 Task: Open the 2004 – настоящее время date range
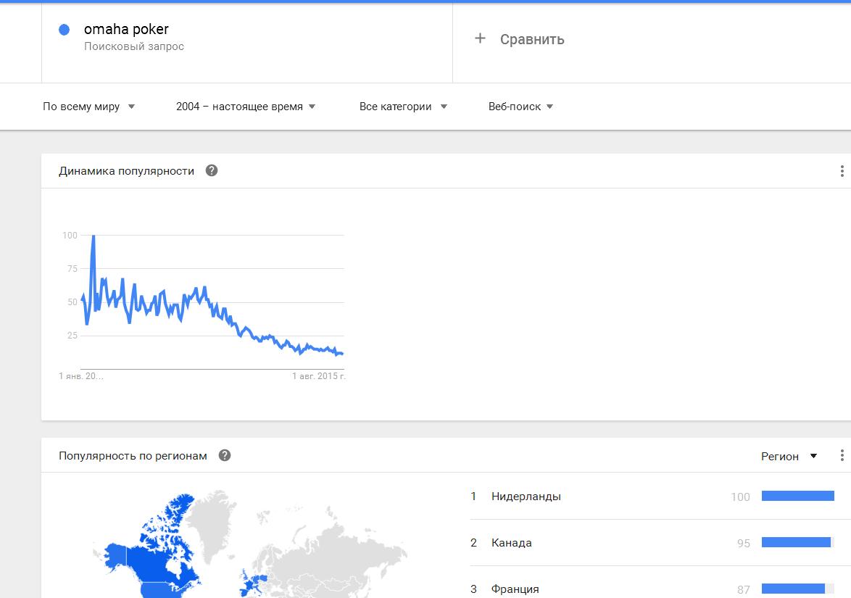tap(245, 107)
